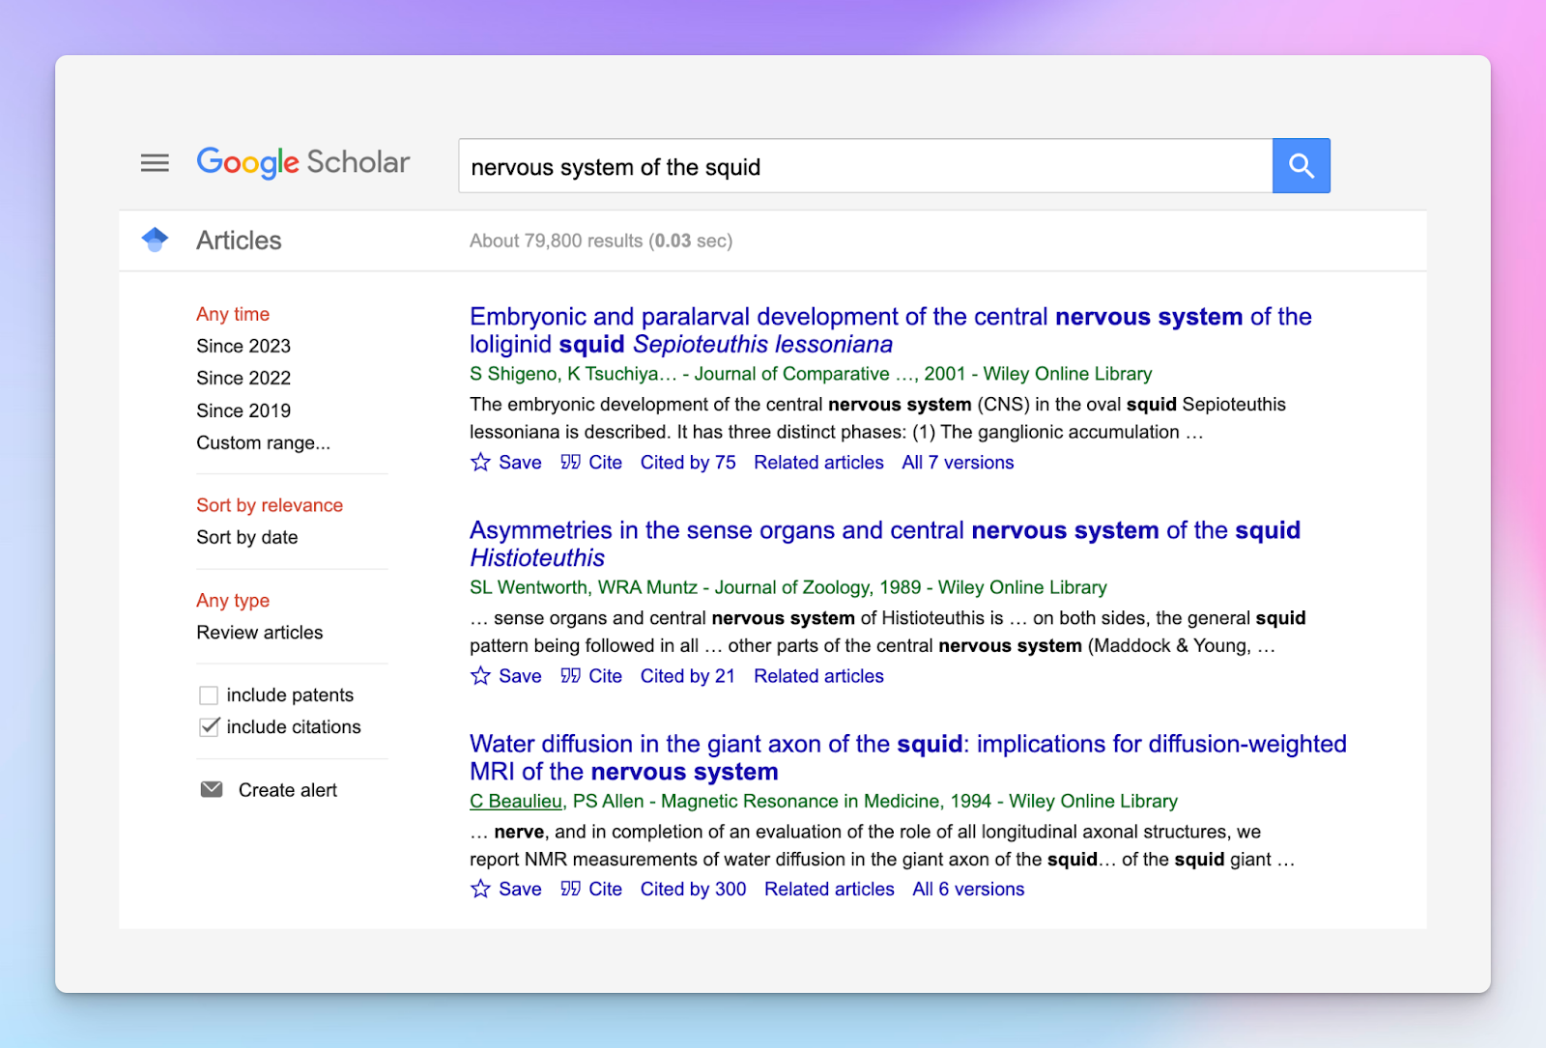Click the Save star icon for Embryonic article

(480, 463)
